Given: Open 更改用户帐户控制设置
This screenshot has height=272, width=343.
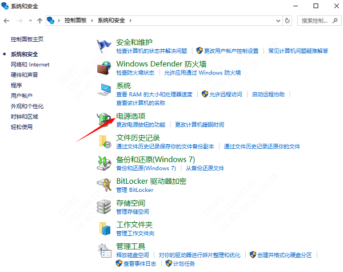Looking at the screenshot, I should pyautogui.click(x=231, y=51).
